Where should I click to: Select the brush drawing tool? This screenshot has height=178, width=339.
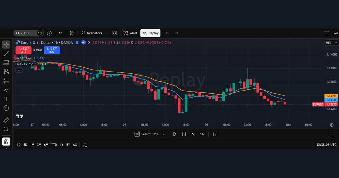(x=6, y=90)
